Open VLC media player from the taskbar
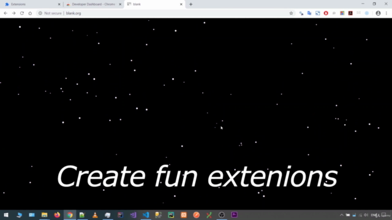 [x=95, y=215]
